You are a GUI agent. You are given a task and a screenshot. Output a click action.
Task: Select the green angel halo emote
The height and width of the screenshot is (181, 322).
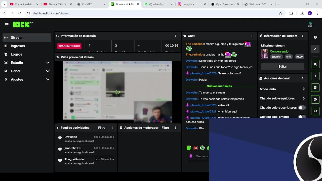[x=189, y=148]
